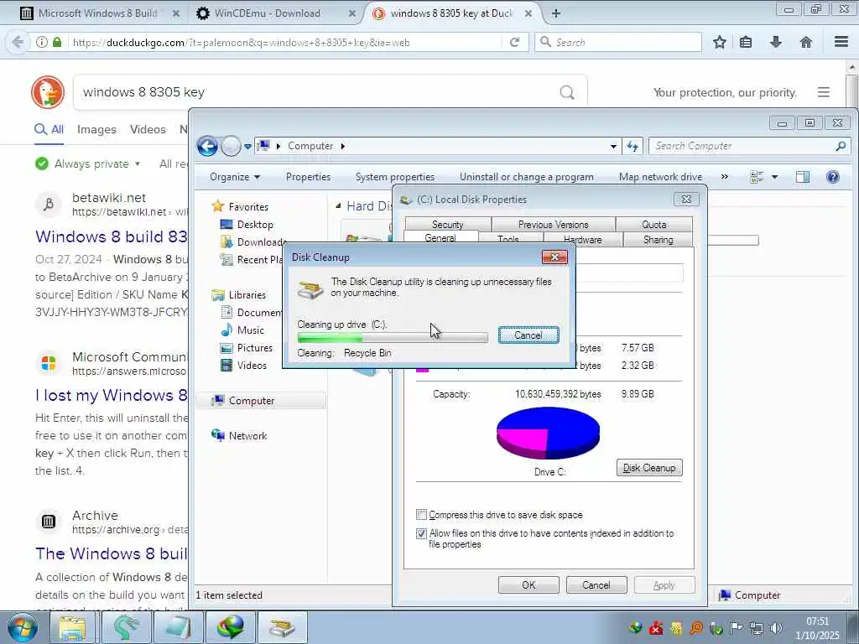Refresh the Explorer address bar
The height and width of the screenshot is (644, 859).
(x=633, y=146)
